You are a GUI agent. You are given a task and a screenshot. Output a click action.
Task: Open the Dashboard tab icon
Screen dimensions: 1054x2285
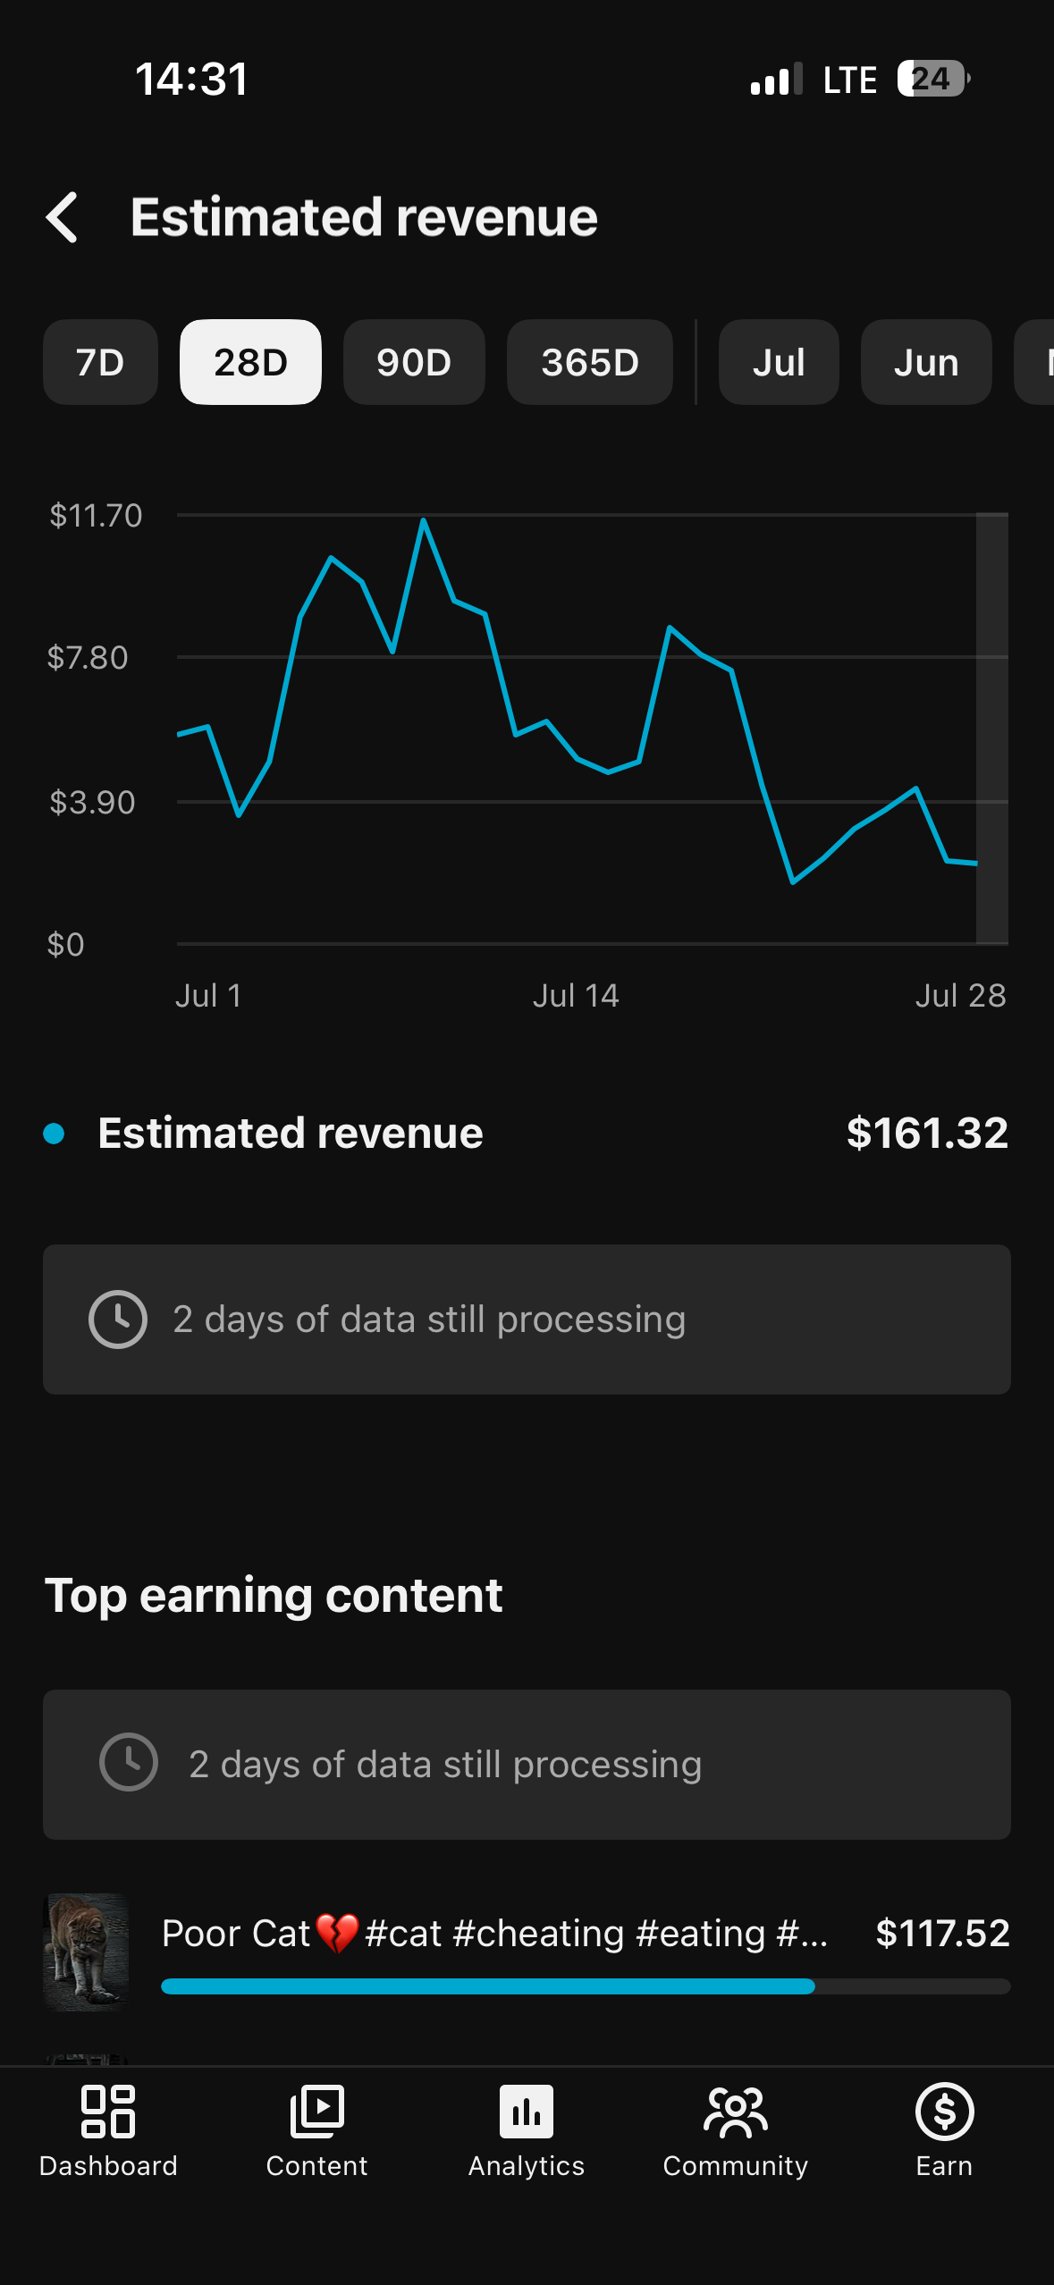point(108,2112)
